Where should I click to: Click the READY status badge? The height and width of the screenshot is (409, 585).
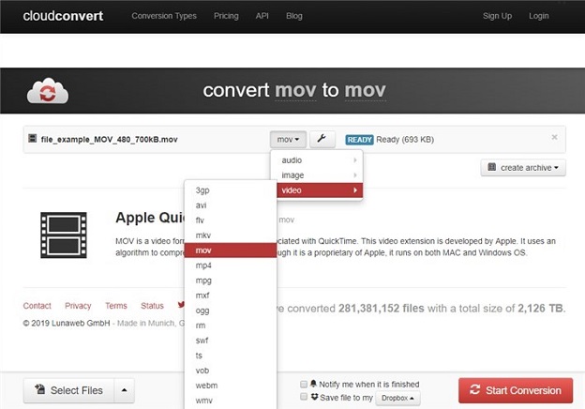coord(359,140)
